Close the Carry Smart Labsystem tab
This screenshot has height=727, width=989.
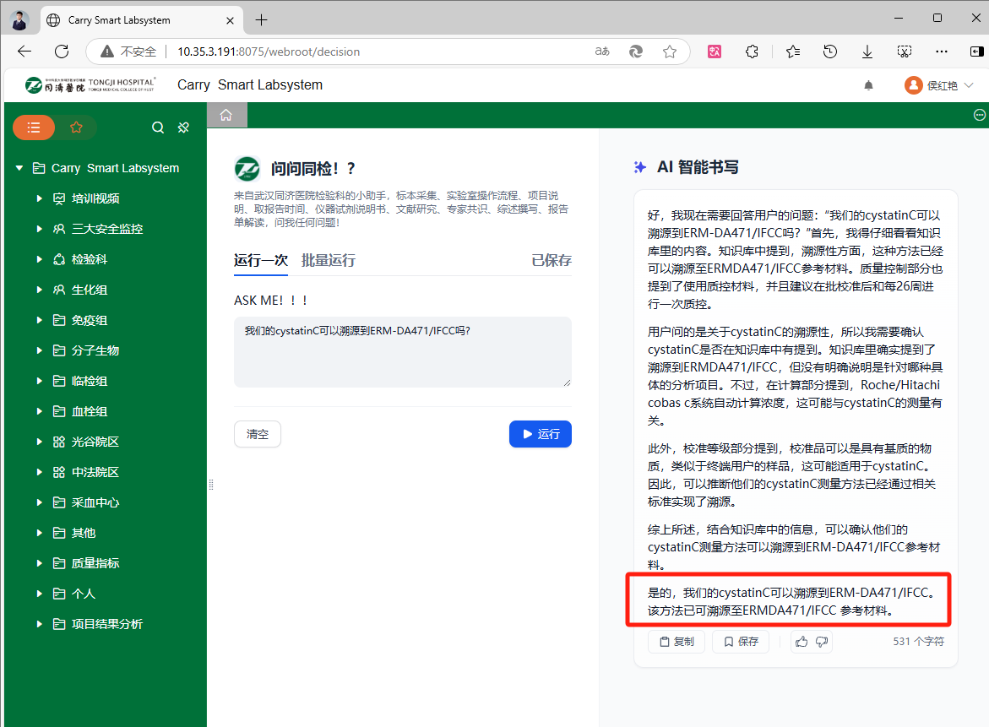click(x=231, y=20)
